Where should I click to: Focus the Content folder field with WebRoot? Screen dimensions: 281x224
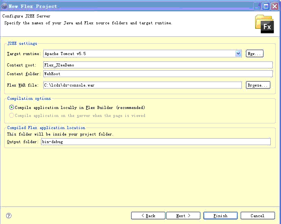pos(158,74)
